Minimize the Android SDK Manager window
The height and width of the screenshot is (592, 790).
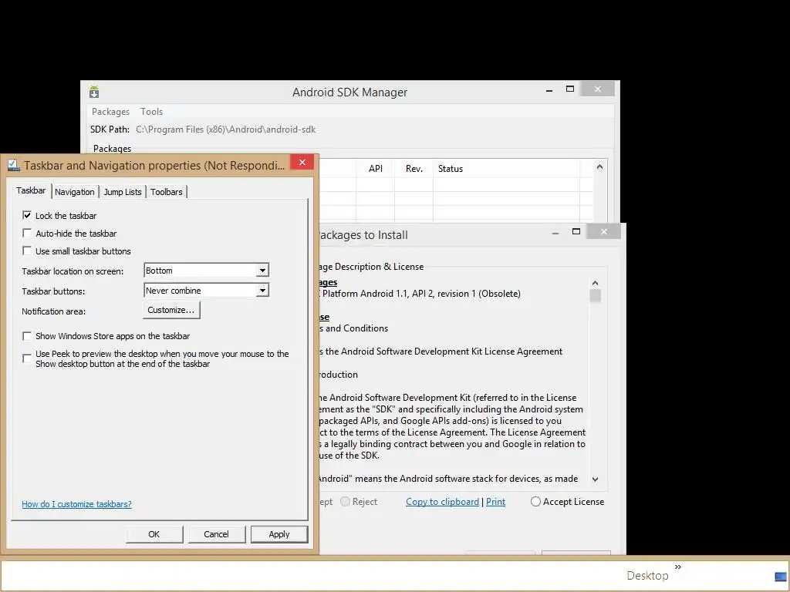coord(549,90)
